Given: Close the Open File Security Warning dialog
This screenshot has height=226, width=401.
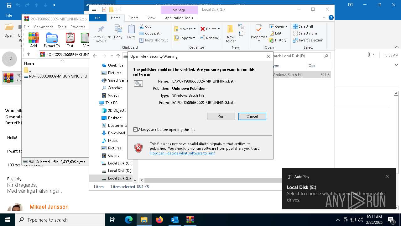Looking at the screenshot, I should click(x=268, y=56).
